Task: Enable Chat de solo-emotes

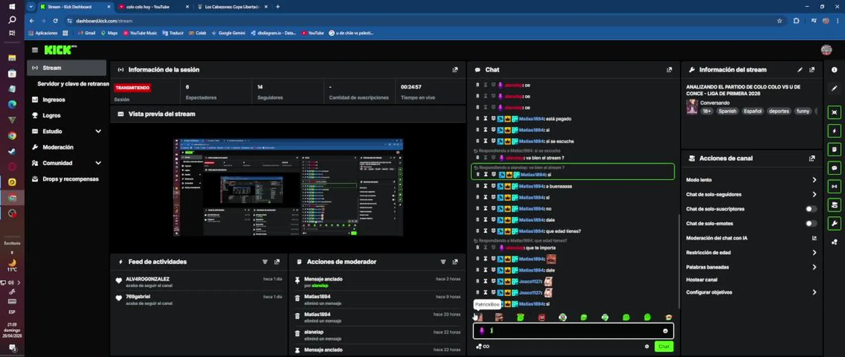Action: [811, 223]
